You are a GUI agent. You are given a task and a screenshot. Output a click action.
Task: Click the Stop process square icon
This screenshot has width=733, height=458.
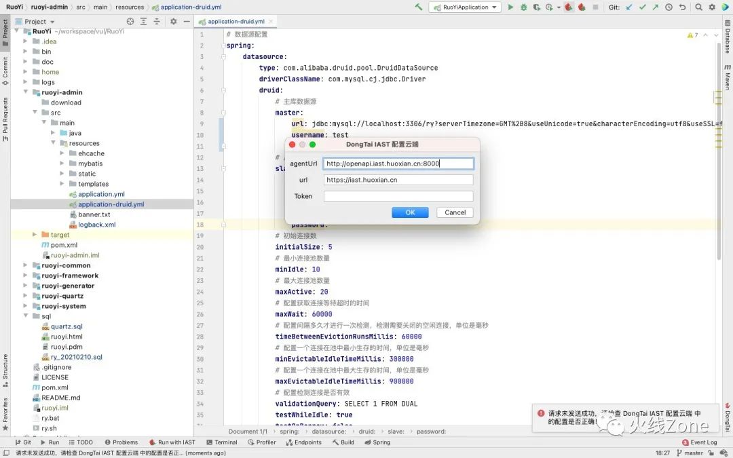click(595, 7)
